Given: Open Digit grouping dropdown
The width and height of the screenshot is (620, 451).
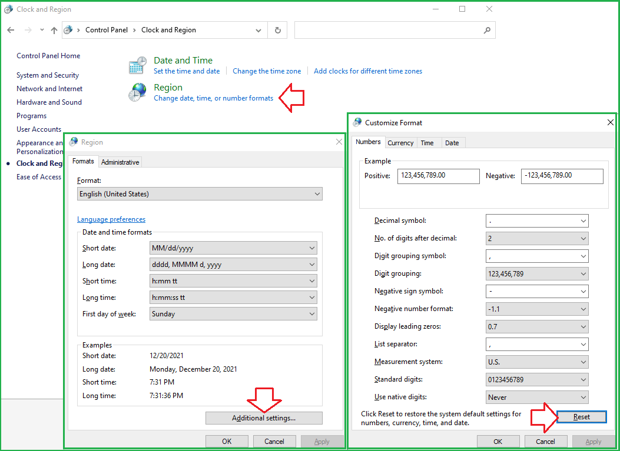Looking at the screenshot, I should [x=537, y=273].
